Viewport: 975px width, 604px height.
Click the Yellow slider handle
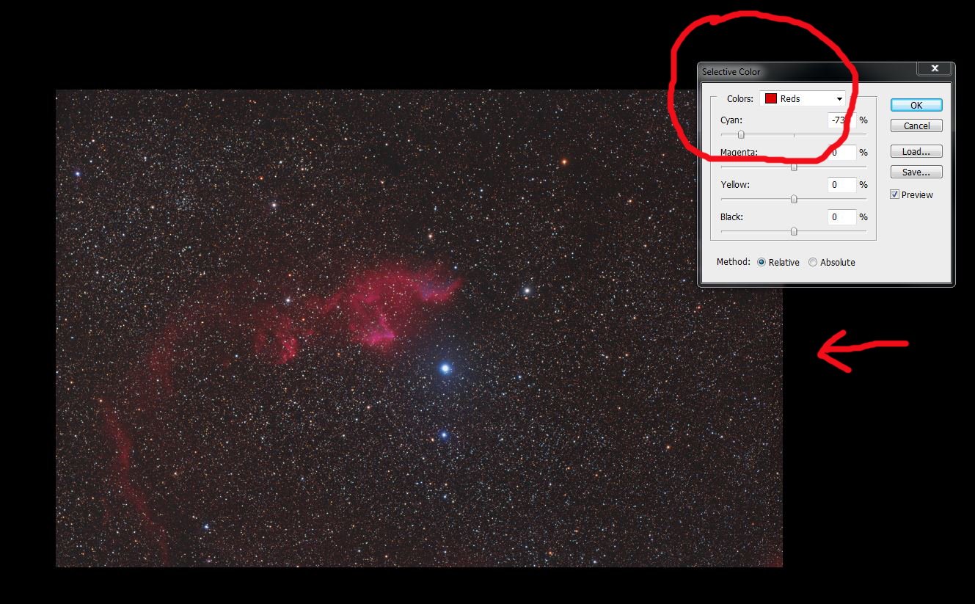pyautogui.click(x=793, y=199)
